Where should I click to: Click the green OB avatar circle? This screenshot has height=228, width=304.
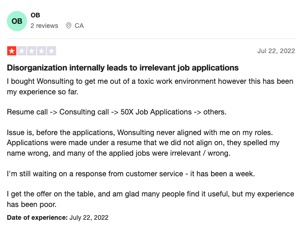pyautogui.click(x=17, y=21)
